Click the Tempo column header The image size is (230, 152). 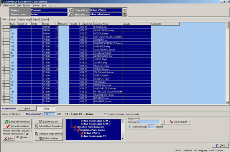49,24
